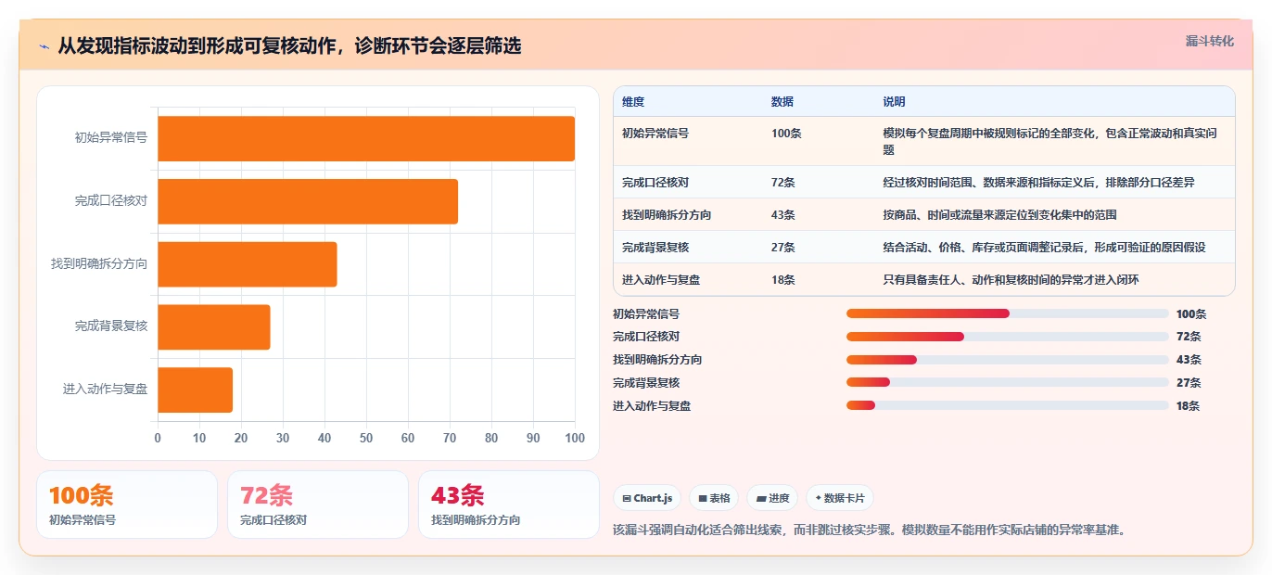Click the 初始异常信号 bar in the chart
This screenshot has height=575, width=1272.
[x=366, y=138]
